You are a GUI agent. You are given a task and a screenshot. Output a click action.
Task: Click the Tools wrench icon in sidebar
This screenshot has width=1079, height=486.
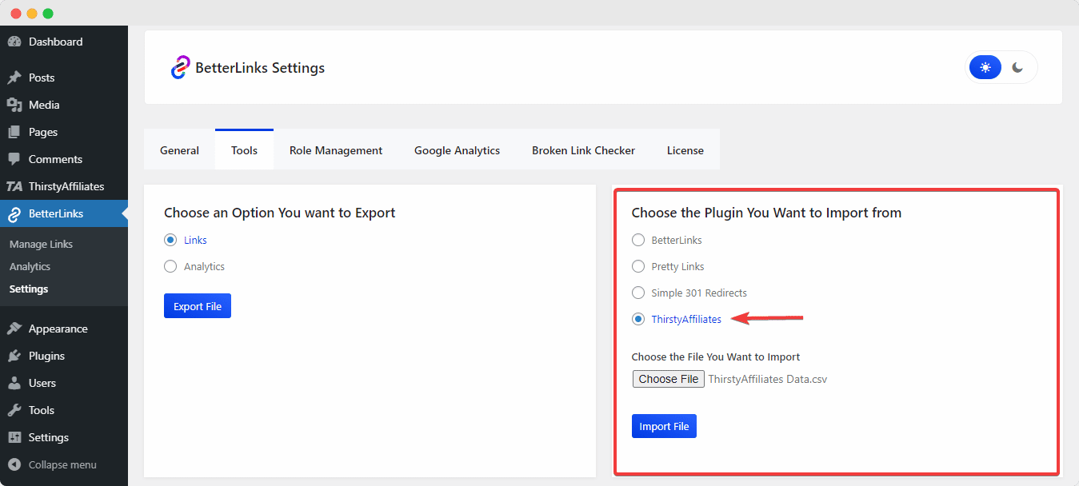14,410
